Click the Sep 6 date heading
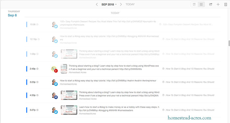This screenshot has width=230, height=123. pyautogui.click(x=12, y=15)
